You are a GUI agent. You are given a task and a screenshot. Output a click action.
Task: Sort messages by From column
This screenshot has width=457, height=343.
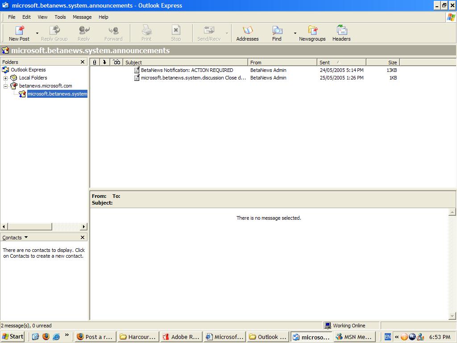pyautogui.click(x=283, y=63)
